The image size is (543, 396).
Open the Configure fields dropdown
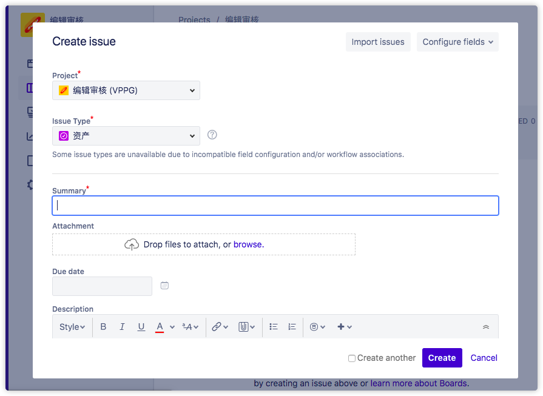click(457, 42)
